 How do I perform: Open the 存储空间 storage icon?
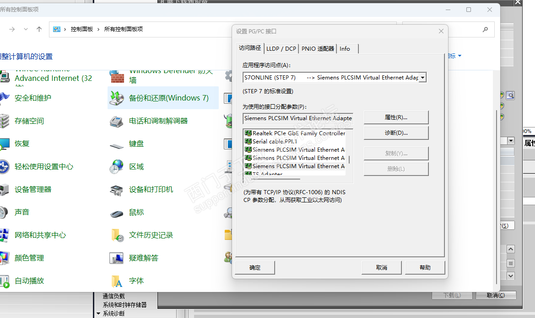click(x=5, y=121)
